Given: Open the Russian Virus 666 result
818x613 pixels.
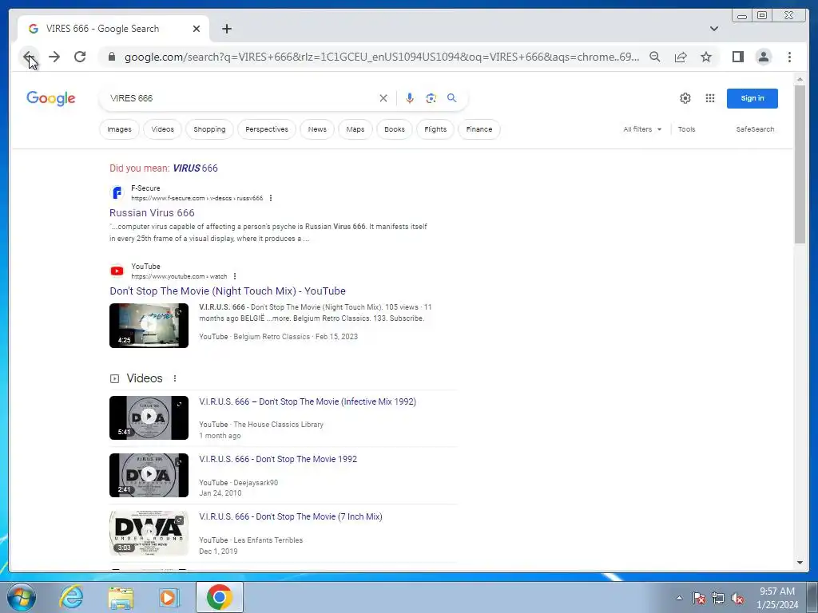Looking at the screenshot, I should [x=152, y=212].
